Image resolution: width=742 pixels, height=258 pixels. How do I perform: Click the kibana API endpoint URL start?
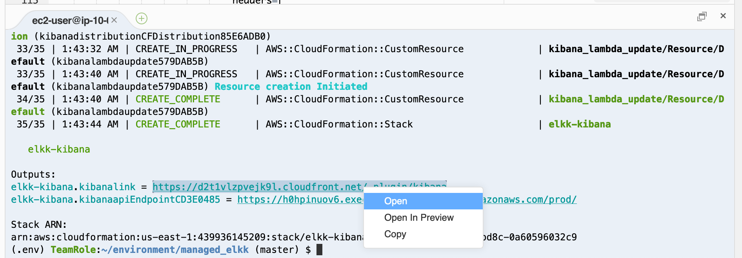(300, 200)
